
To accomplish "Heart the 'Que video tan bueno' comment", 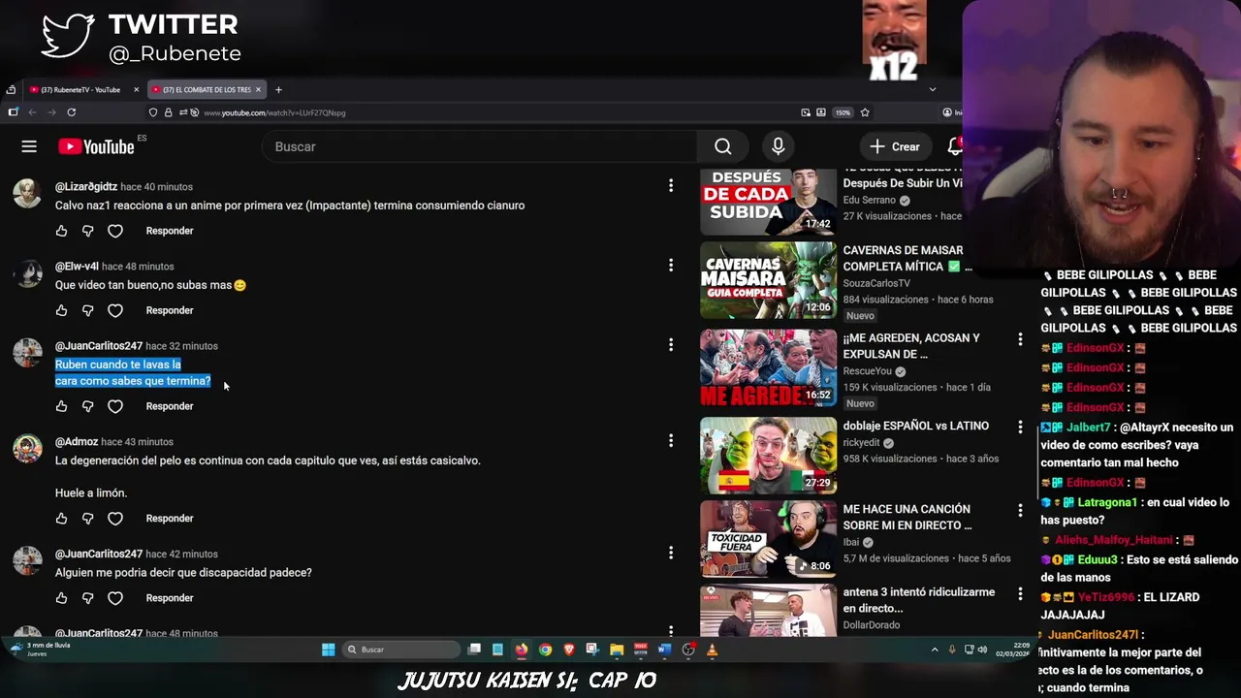I will [115, 310].
